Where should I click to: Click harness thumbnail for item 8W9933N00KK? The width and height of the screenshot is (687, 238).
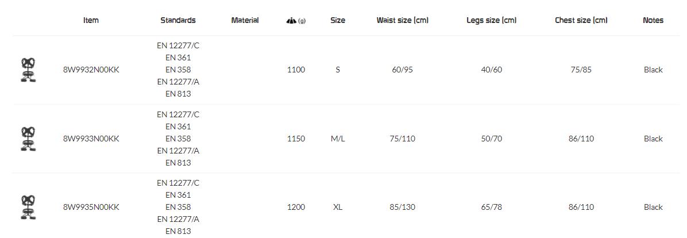click(28, 139)
